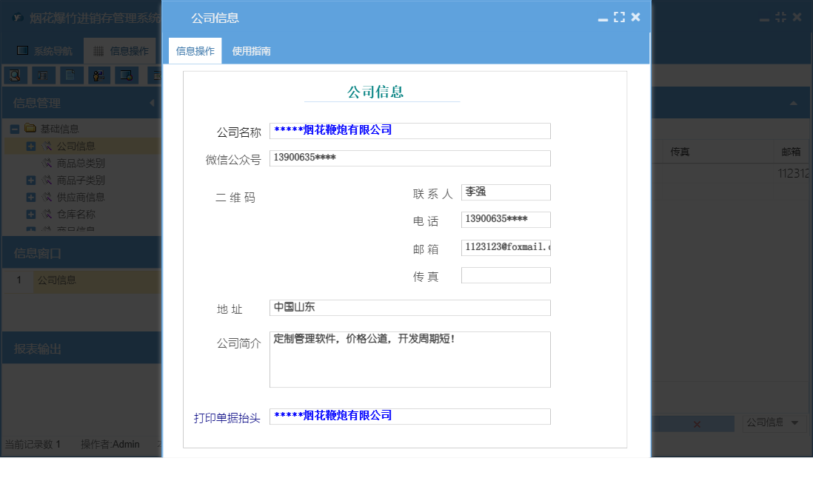Maximize the 公司信息 dialog
The width and height of the screenshot is (813, 492).
point(620,16)
